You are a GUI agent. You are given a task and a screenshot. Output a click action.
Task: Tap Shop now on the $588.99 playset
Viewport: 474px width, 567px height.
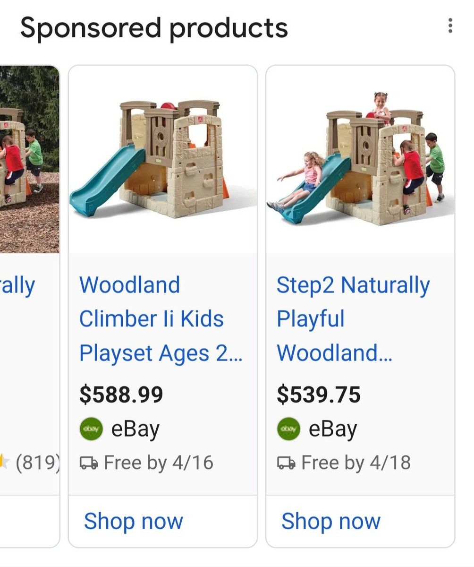tap(133, 522)
